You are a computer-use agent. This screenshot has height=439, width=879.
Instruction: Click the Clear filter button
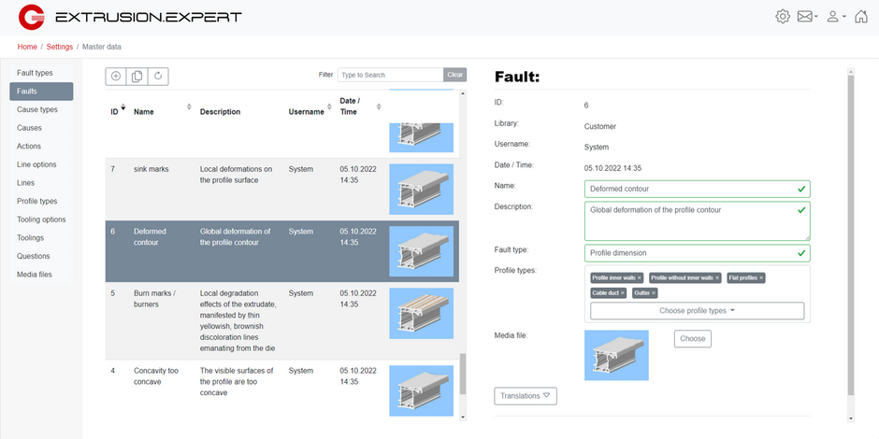(x=454, y=75)
